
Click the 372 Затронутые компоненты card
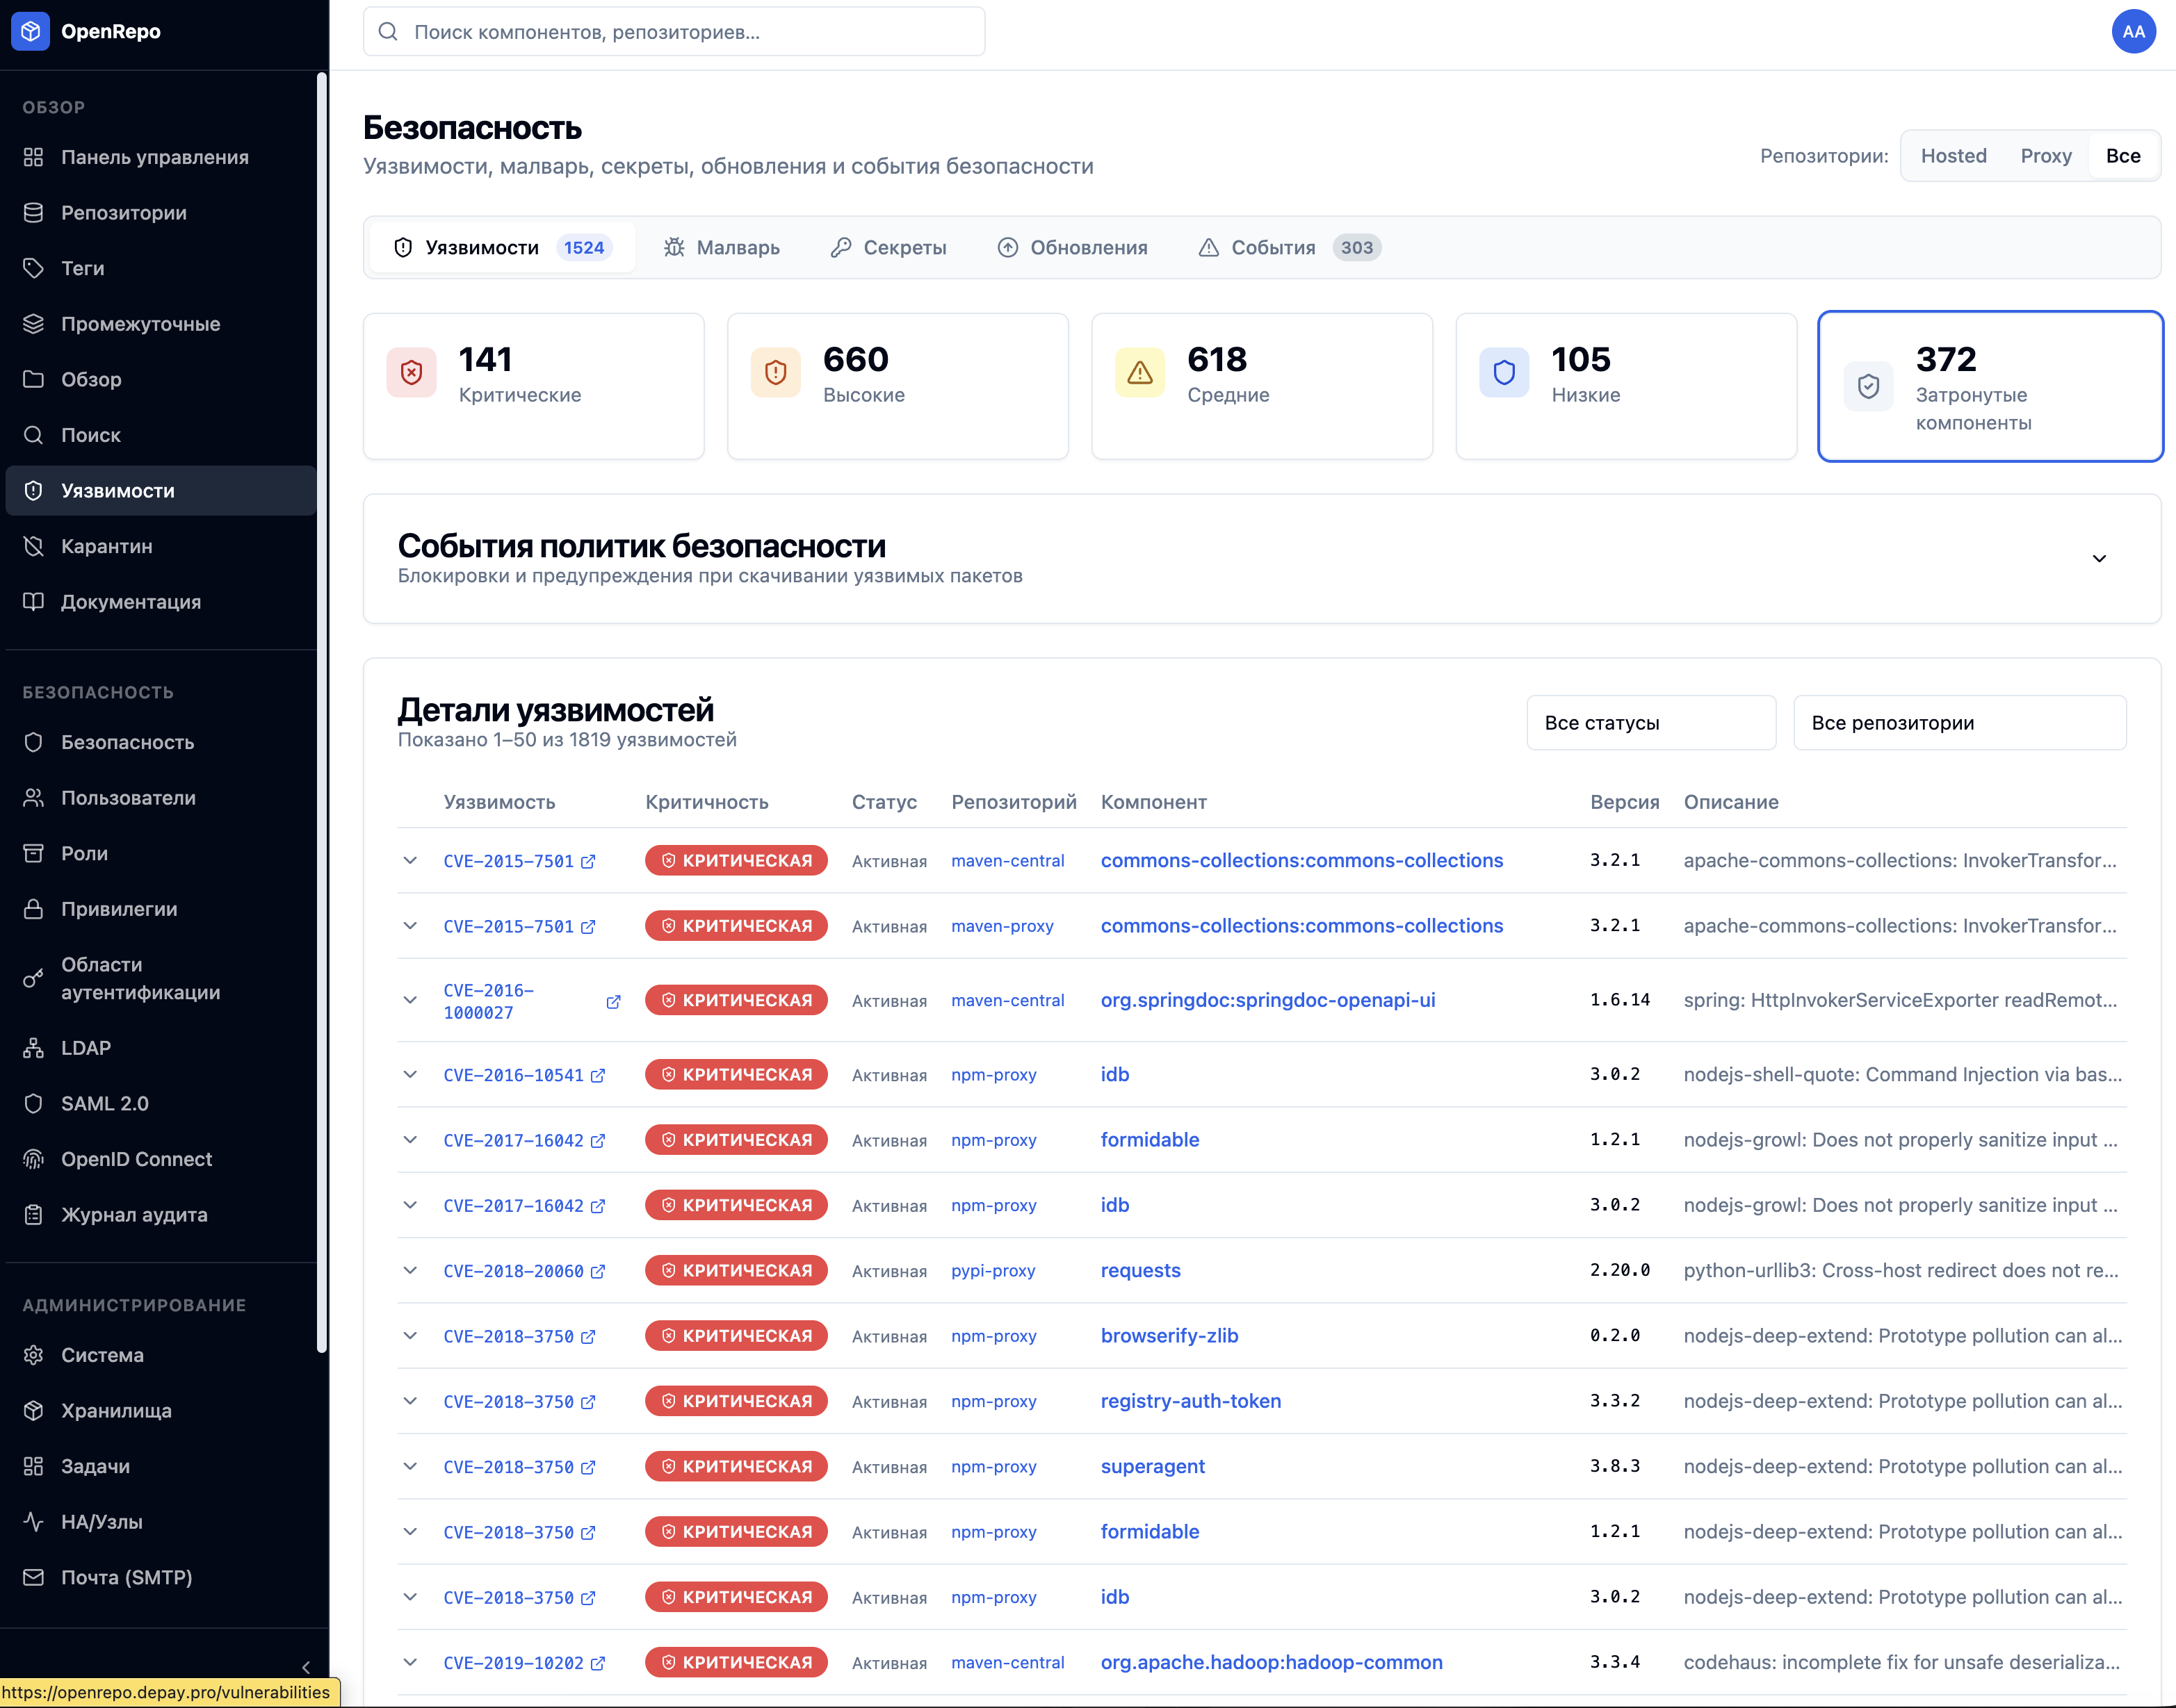1990,386
